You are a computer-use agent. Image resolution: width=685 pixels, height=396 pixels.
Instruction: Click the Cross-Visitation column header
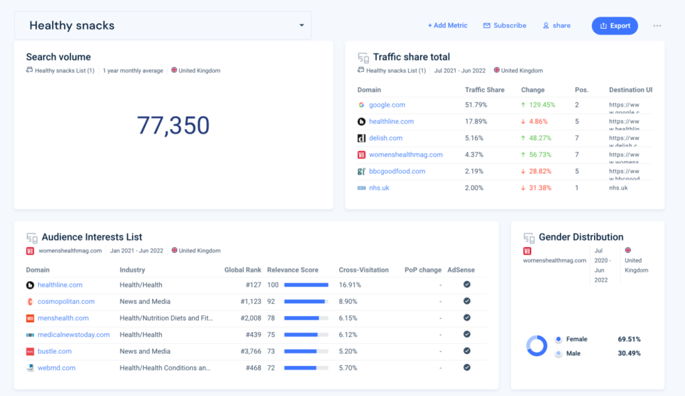(363, 270)
